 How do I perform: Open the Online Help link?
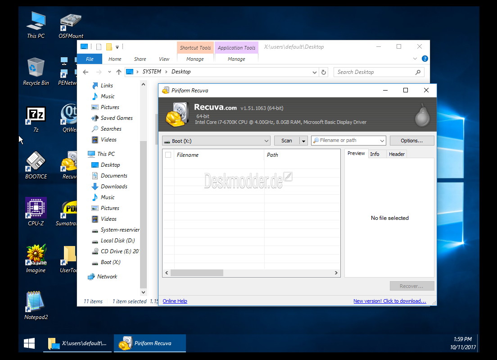pyautogui.click(x=175, y=301)
